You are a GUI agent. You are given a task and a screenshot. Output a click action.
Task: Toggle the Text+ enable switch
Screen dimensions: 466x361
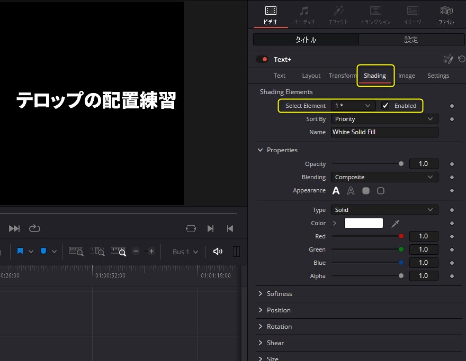click(262, 59)
